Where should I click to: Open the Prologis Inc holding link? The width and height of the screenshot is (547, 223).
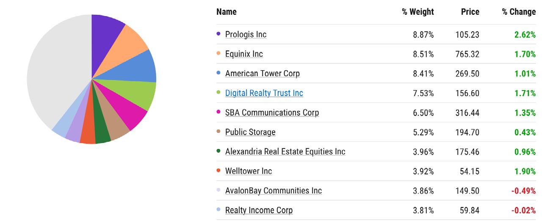pos(246,35)
